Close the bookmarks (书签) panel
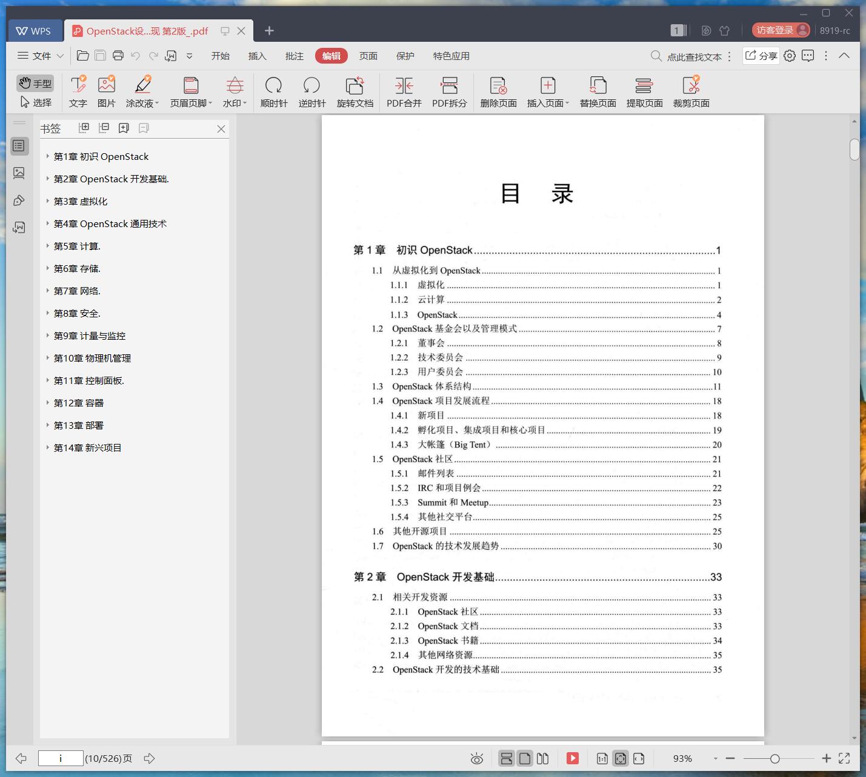Image resolution: width=866 pixels, height=777 pixels. pos(221,129)
